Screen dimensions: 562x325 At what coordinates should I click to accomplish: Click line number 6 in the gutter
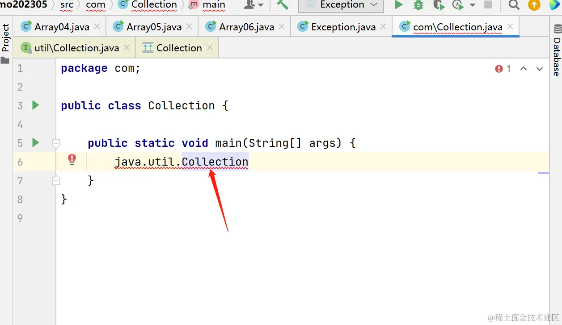pos(20,162)
